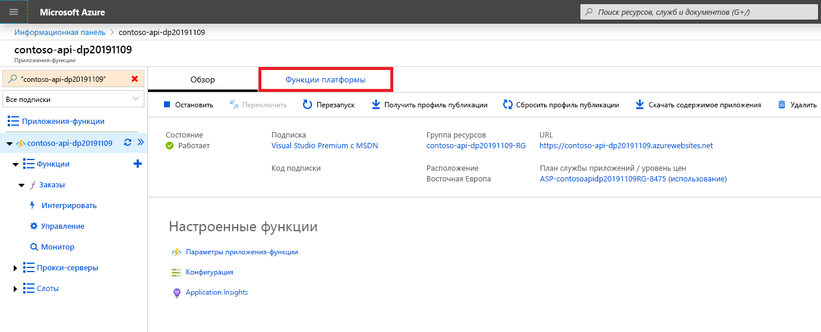Click the Удалить button label
Viewport: 821px width, 332px height.
804,105
